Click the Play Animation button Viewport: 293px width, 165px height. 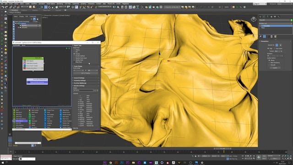248,156
